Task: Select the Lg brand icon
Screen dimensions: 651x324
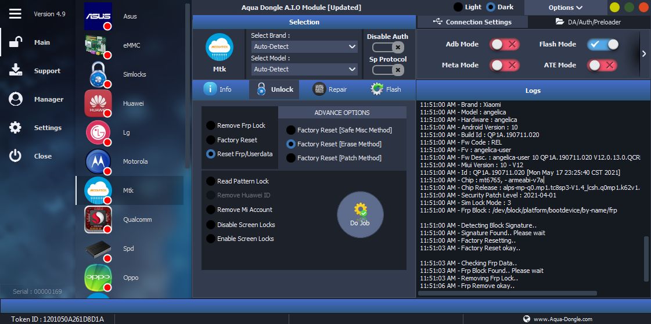Action: point(98,132)
